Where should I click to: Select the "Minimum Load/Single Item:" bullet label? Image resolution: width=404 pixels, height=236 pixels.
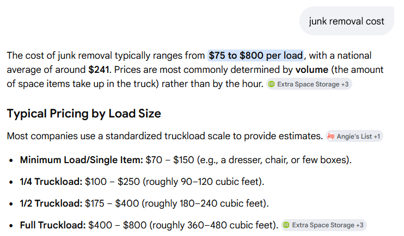point(82,160)
